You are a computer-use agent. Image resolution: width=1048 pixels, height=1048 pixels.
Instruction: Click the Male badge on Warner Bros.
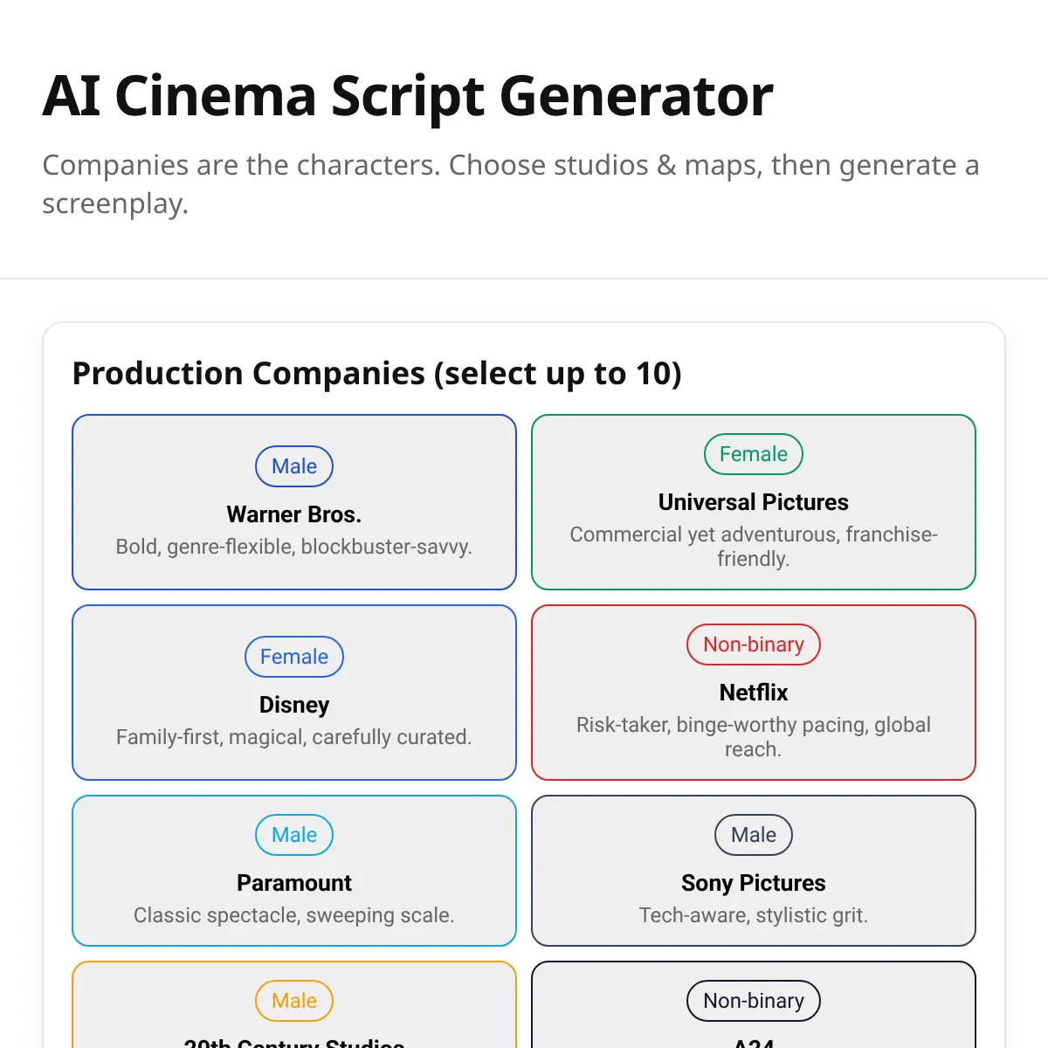[294, 466]
